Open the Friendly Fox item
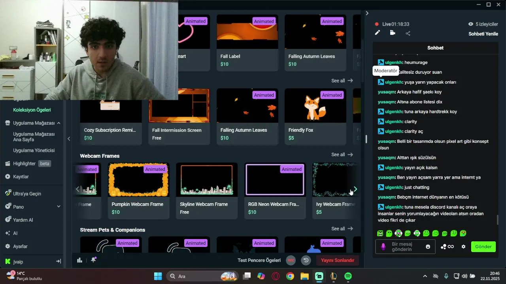Image resolution: width=506 pixels, height=284 pixels. tap(315, 117)
